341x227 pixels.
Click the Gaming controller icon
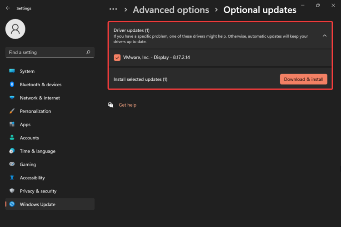click(x=12, y=164)
